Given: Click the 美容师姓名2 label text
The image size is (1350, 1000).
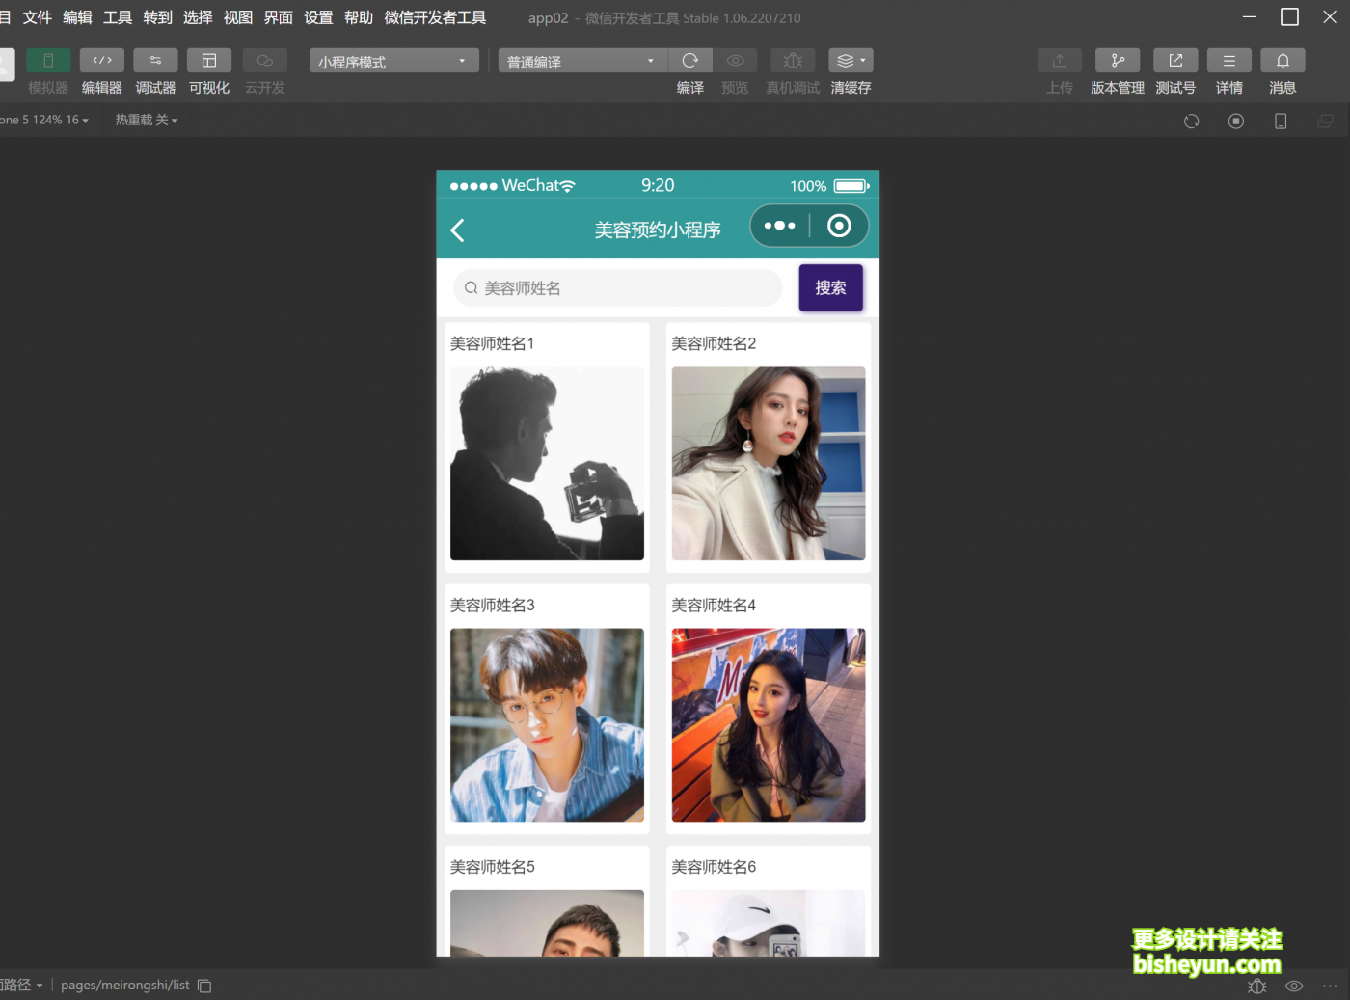Looking at the screenshot, I should [x=714, y=343].
